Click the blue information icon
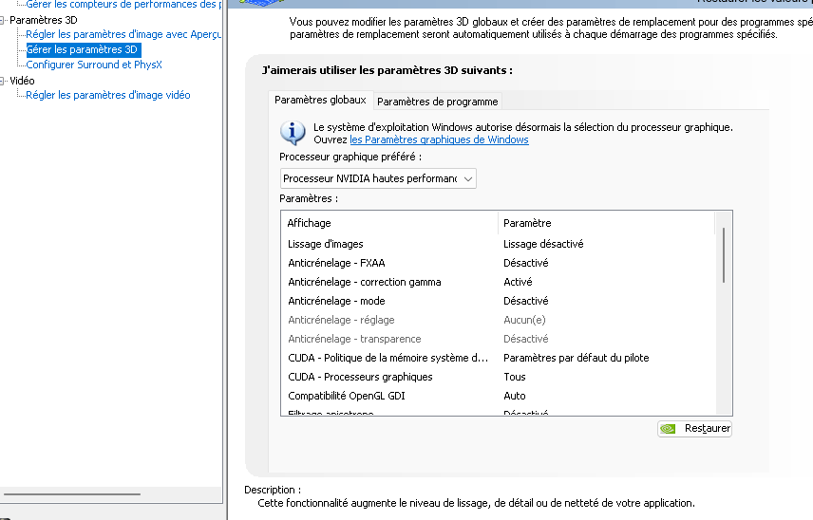This screenshot has height=520, width=813. click(x=293, y=133)
